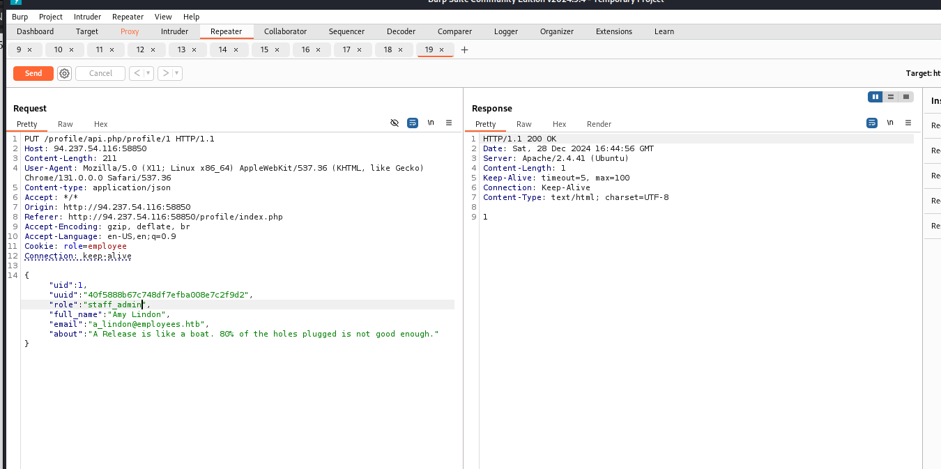941x469 pixels.
Task: Toggle non-printable characters in request (\n)
Action: click(x=431, y=123)
